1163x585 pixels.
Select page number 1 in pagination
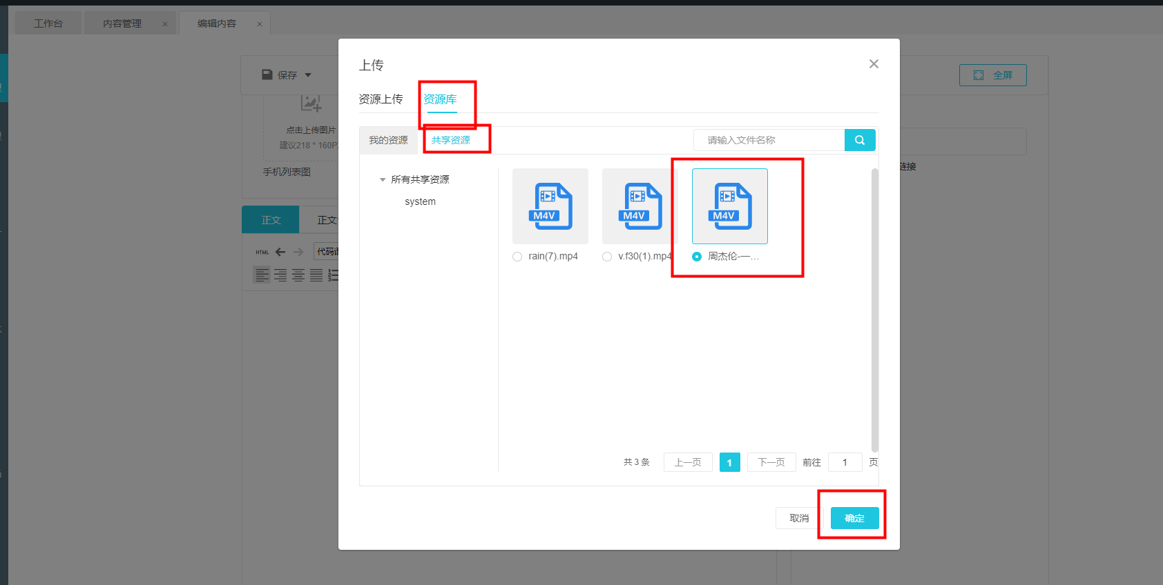click(x=729, y=462)
